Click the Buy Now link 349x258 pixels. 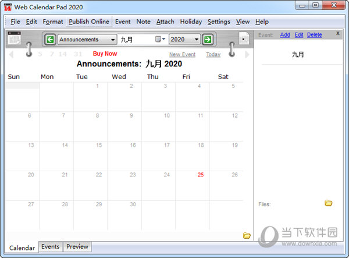pos(105,54)
